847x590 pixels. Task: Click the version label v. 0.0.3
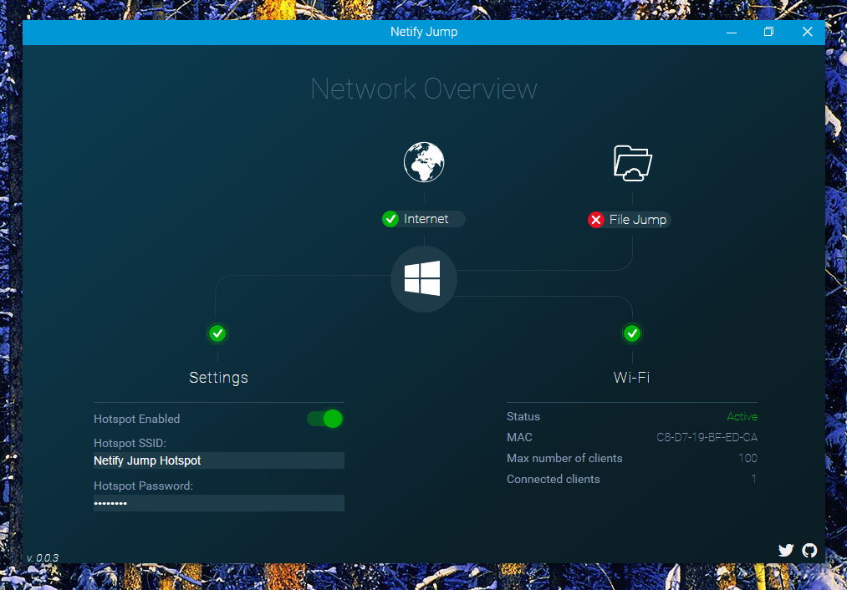(x=43, y=557)
